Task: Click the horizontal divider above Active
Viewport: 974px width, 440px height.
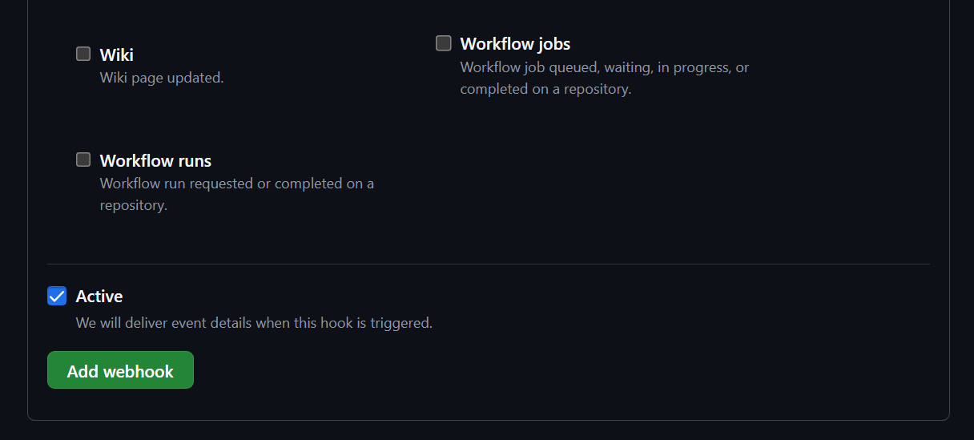Action: pyautogui.click(x=489, y=264)
